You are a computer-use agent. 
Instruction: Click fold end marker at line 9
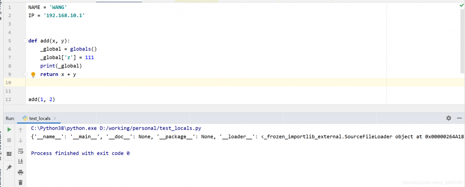point(25,74)
